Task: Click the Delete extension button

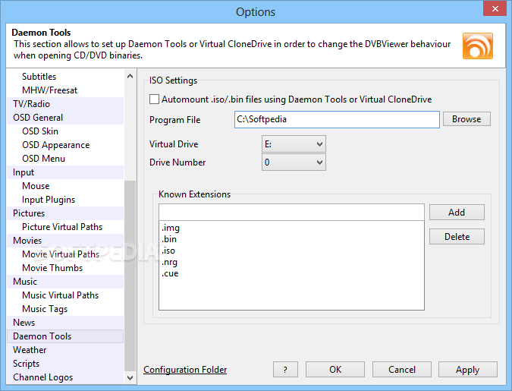Action: tap(457, 237)
